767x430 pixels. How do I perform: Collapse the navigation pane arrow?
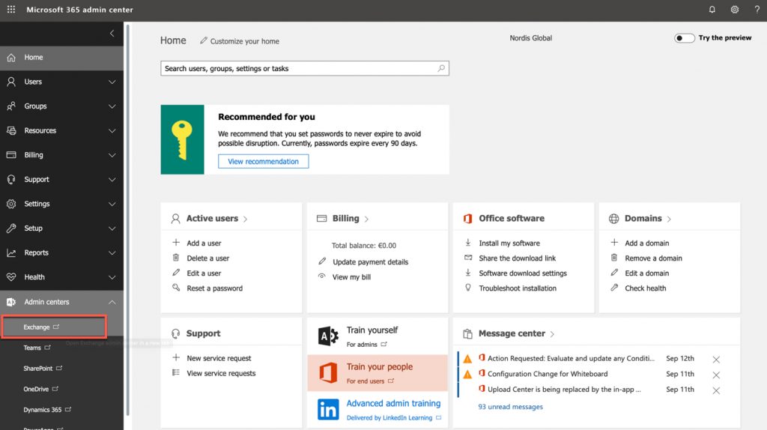pos(112,33)
